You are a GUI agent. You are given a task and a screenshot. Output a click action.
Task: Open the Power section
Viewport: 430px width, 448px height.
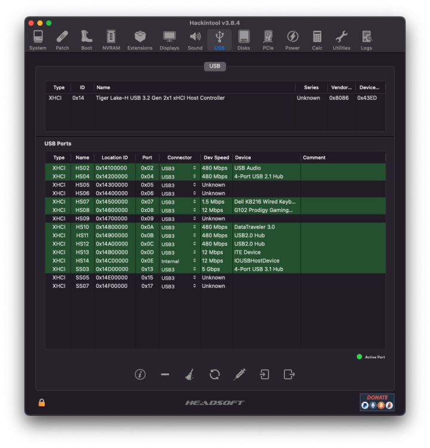292,40
